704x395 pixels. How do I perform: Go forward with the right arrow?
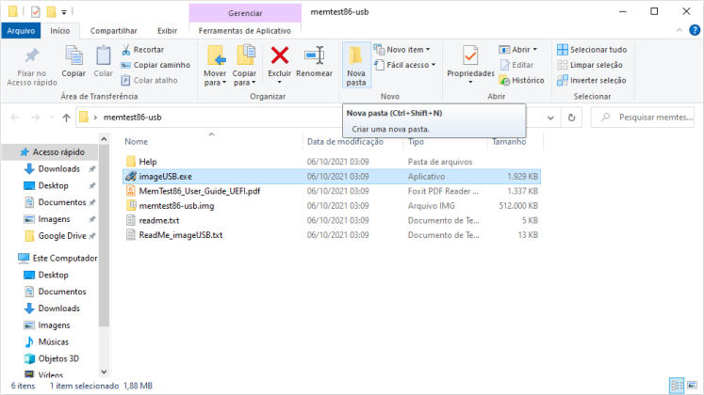click(x=35, y=118)
